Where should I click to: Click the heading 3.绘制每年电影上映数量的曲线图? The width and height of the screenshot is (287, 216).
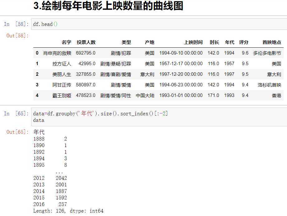click(x=108, y=6)
